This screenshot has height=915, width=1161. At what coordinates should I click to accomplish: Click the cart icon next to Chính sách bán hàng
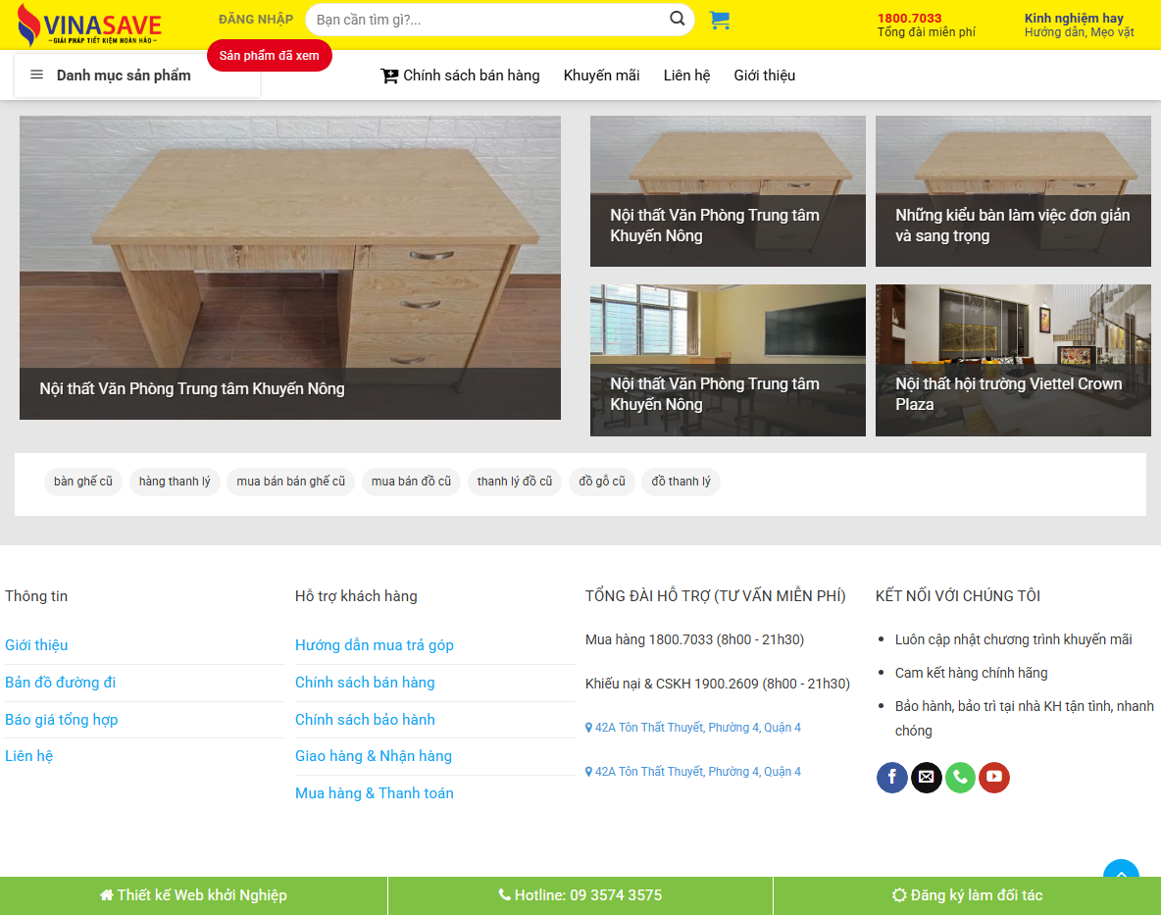[x=388, y=75]
